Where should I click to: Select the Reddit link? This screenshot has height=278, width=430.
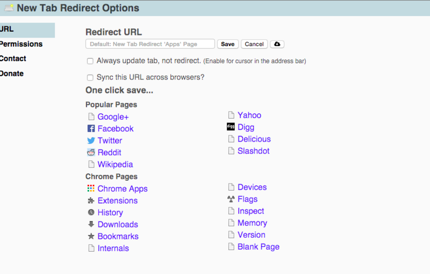(x=109, y=152)
